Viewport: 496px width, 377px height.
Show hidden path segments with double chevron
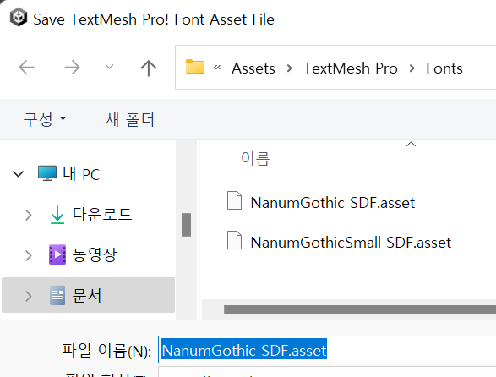point(217,67)
